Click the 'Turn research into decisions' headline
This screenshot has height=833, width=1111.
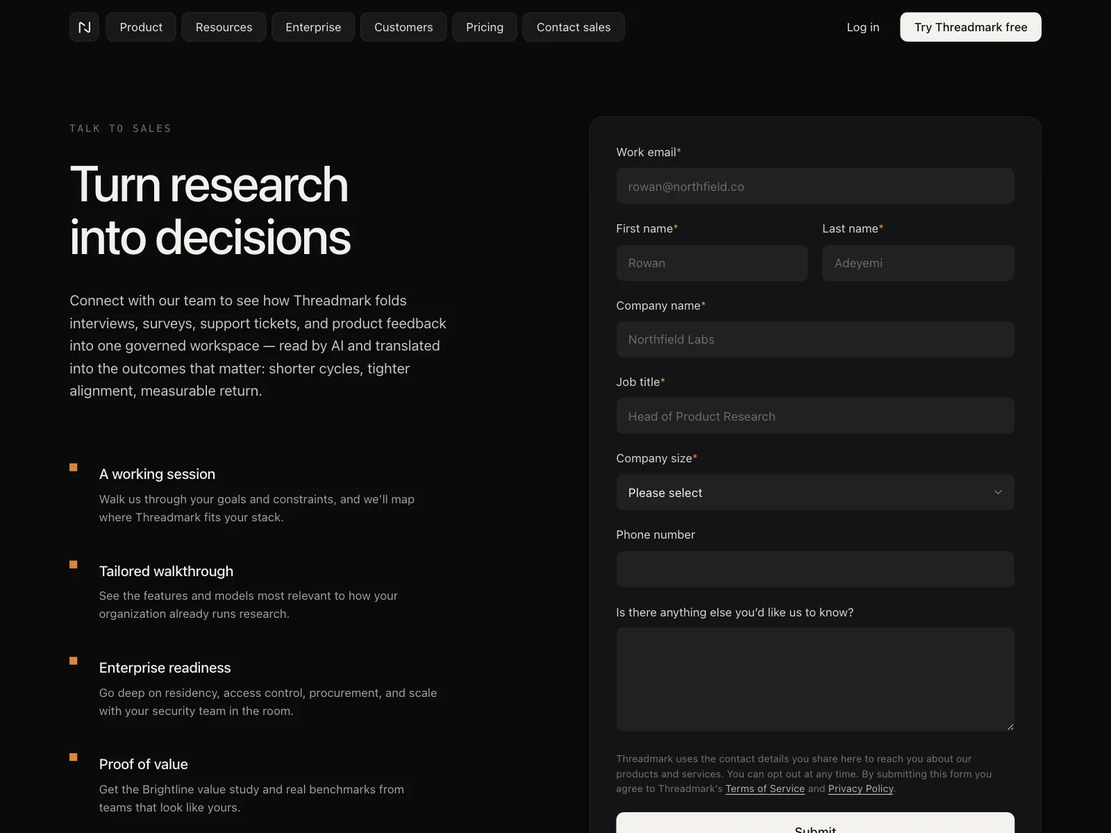(210, 211)
